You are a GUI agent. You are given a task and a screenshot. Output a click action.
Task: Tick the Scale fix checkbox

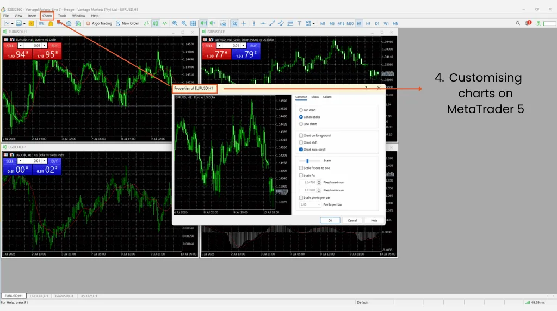click(x=301, y=176)
